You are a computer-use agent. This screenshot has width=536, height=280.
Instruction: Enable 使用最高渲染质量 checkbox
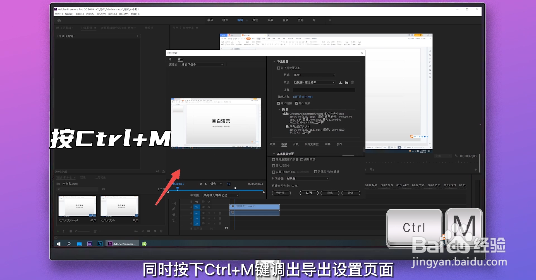(274, 160)
